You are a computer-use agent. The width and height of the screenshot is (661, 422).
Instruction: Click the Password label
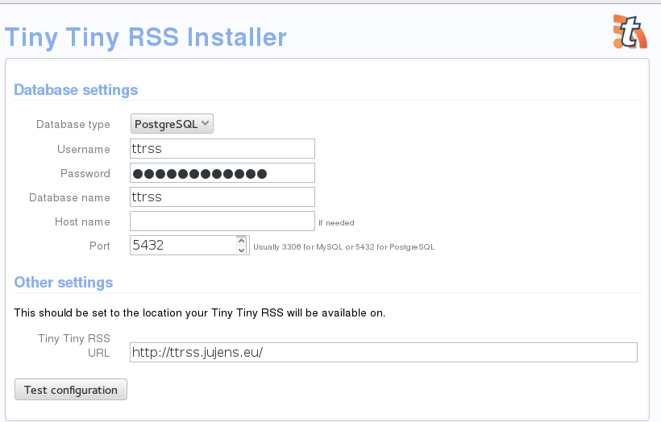85,173
